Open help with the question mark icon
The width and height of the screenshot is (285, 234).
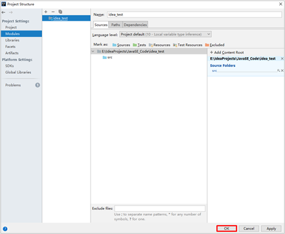[5, 229]
